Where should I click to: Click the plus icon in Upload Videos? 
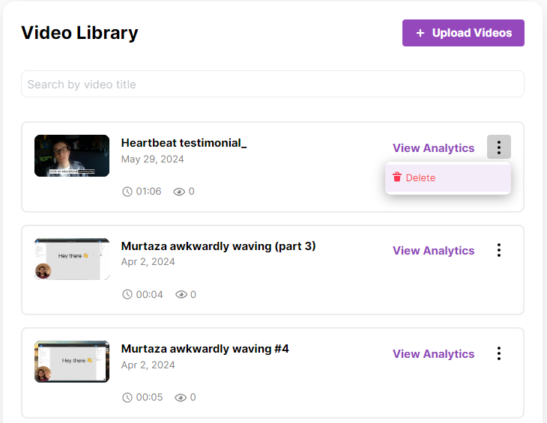pos(420,33)
